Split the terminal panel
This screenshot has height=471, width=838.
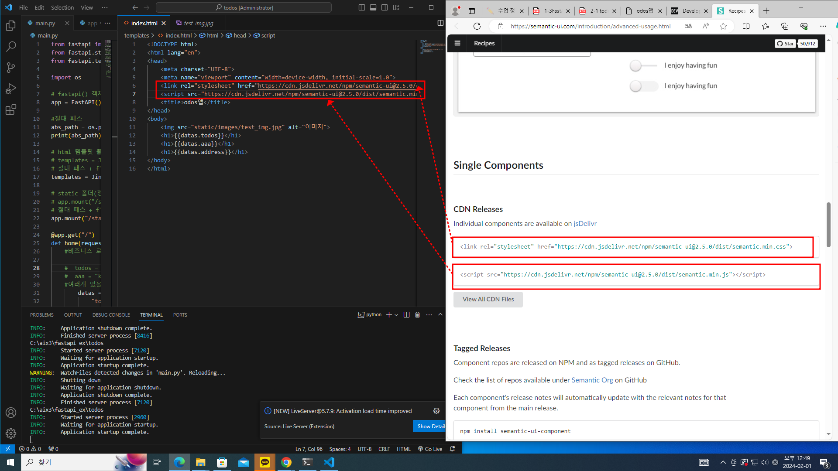point(406,315)
